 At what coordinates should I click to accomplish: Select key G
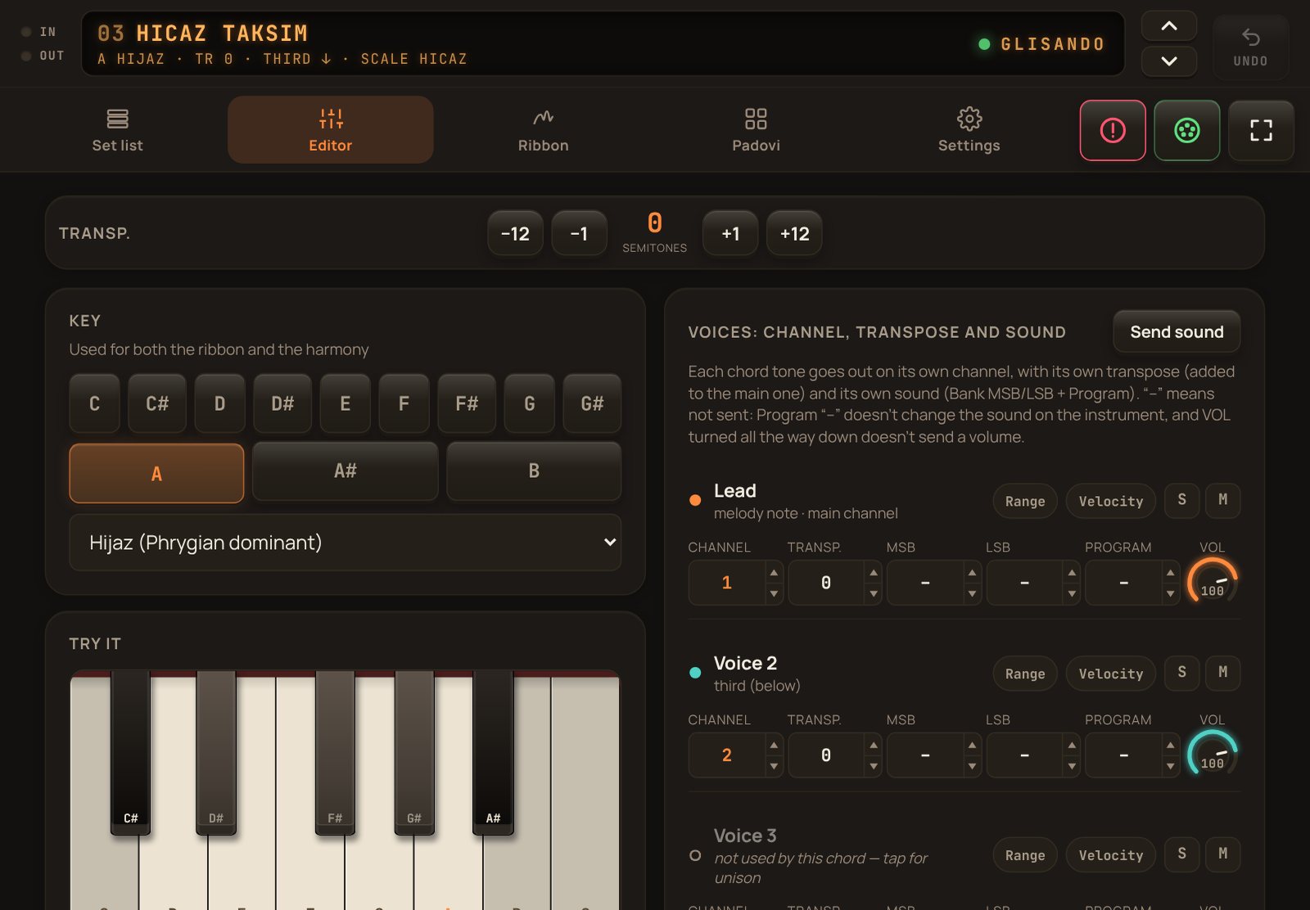pos(530,403)
